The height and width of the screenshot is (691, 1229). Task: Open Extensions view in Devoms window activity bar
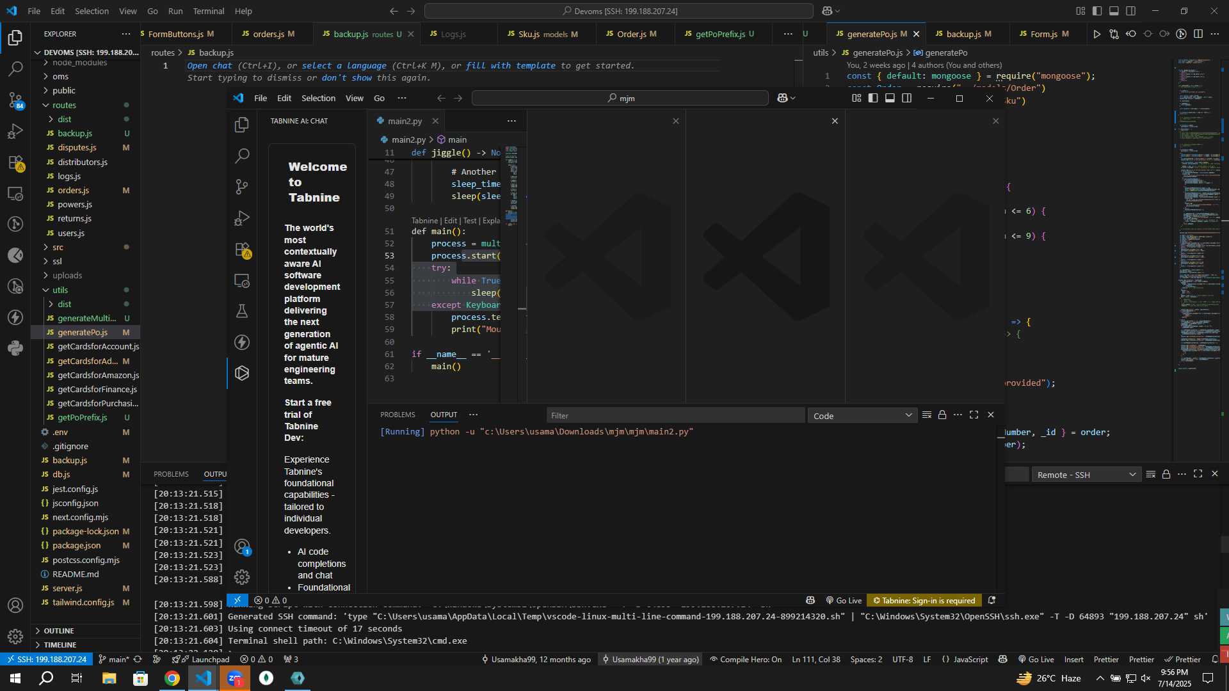click(15, 163)
